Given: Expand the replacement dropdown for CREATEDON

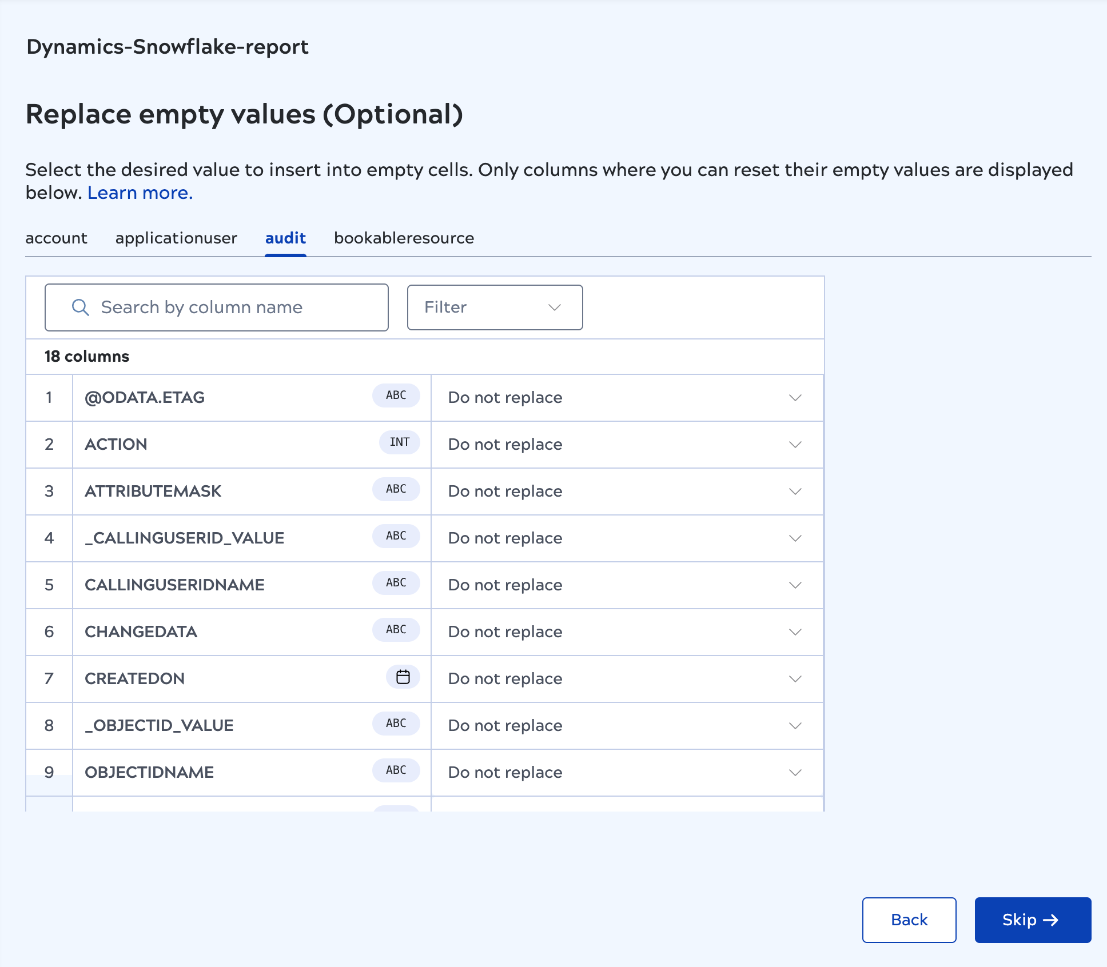Looking at the screenshot, I should pos(795,679).
